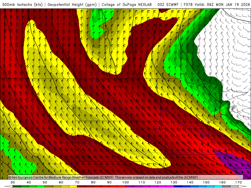Click the '60' legend scale label
The width and height of the screenshot is (251, 188).
point(61,182)
